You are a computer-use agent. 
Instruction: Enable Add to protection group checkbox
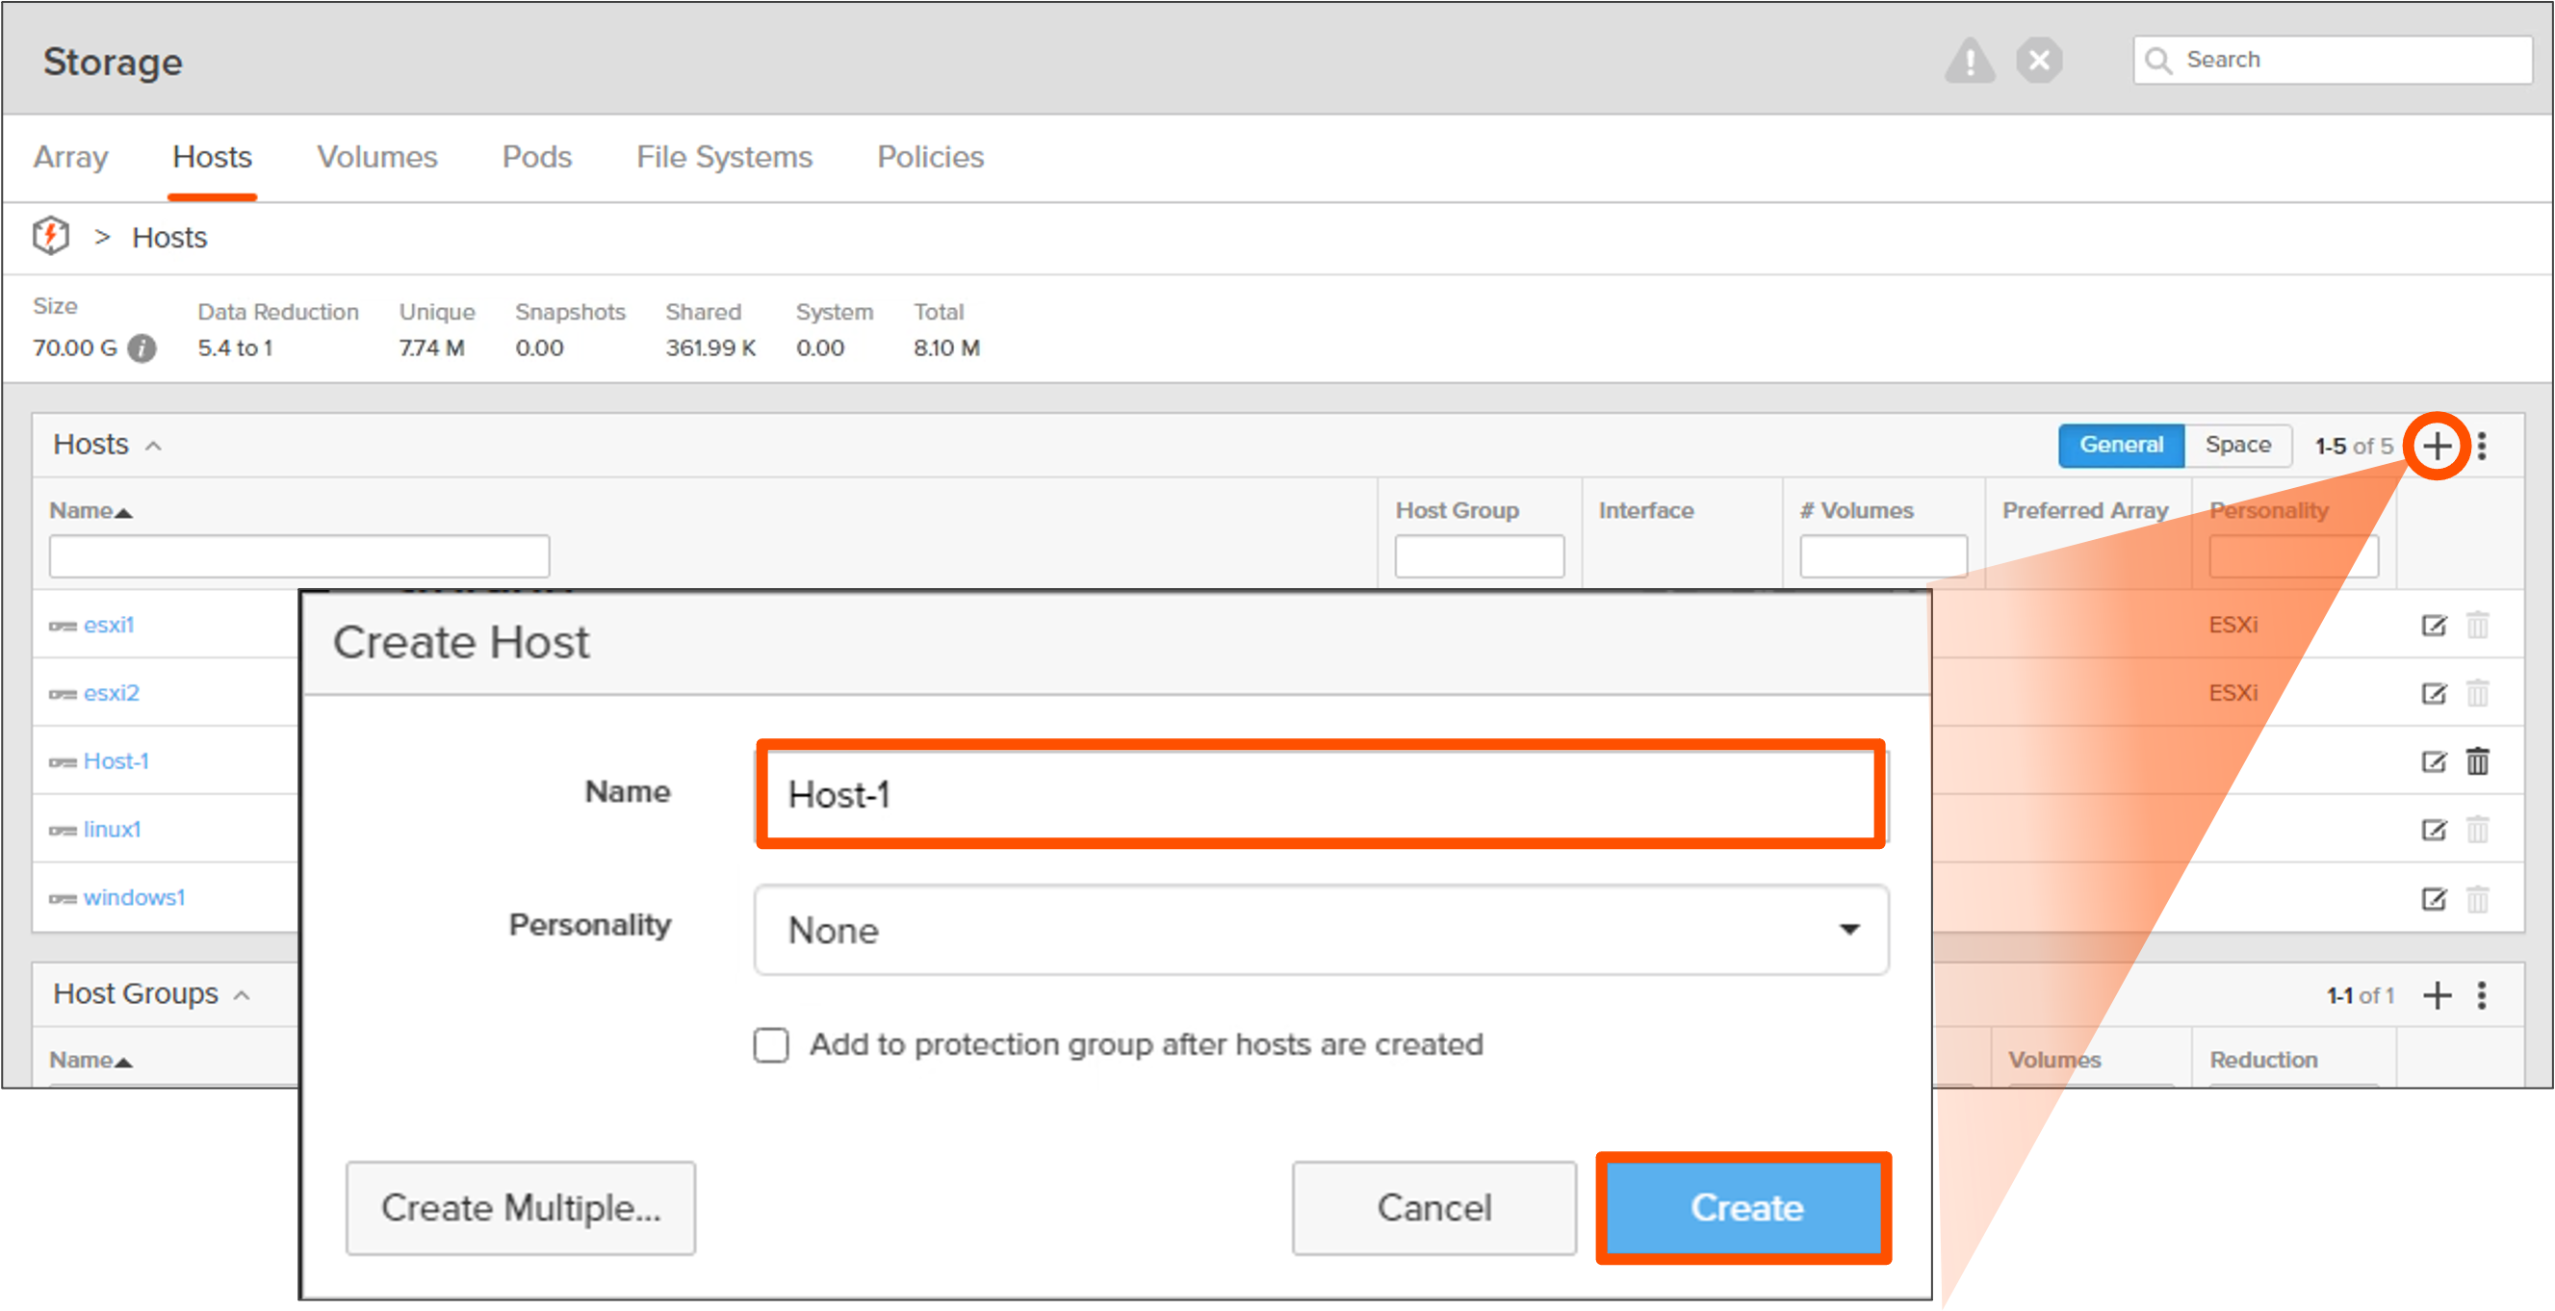point(771,1045)
